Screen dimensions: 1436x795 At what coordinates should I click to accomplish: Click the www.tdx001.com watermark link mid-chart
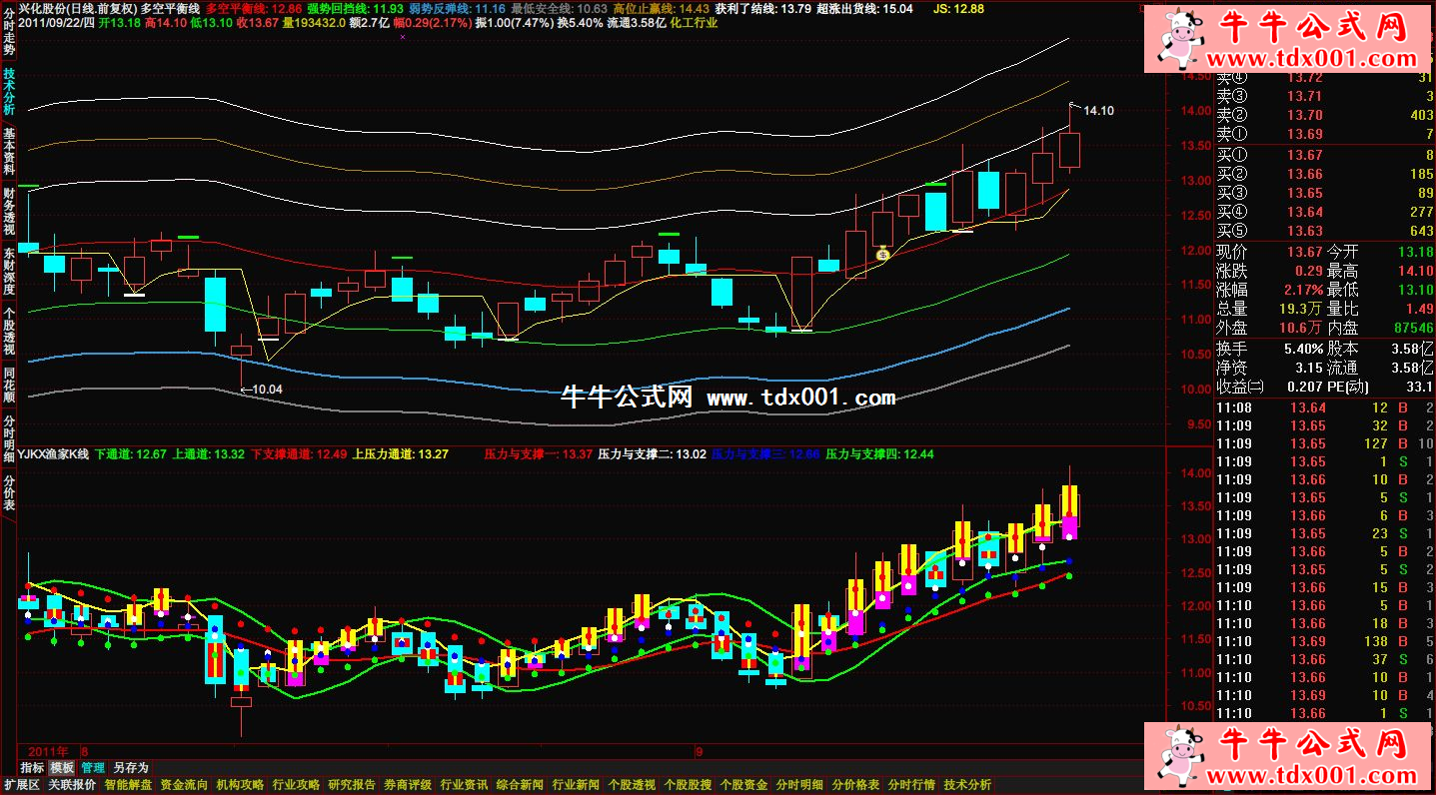pyautogui.click(x=800, y=397)
